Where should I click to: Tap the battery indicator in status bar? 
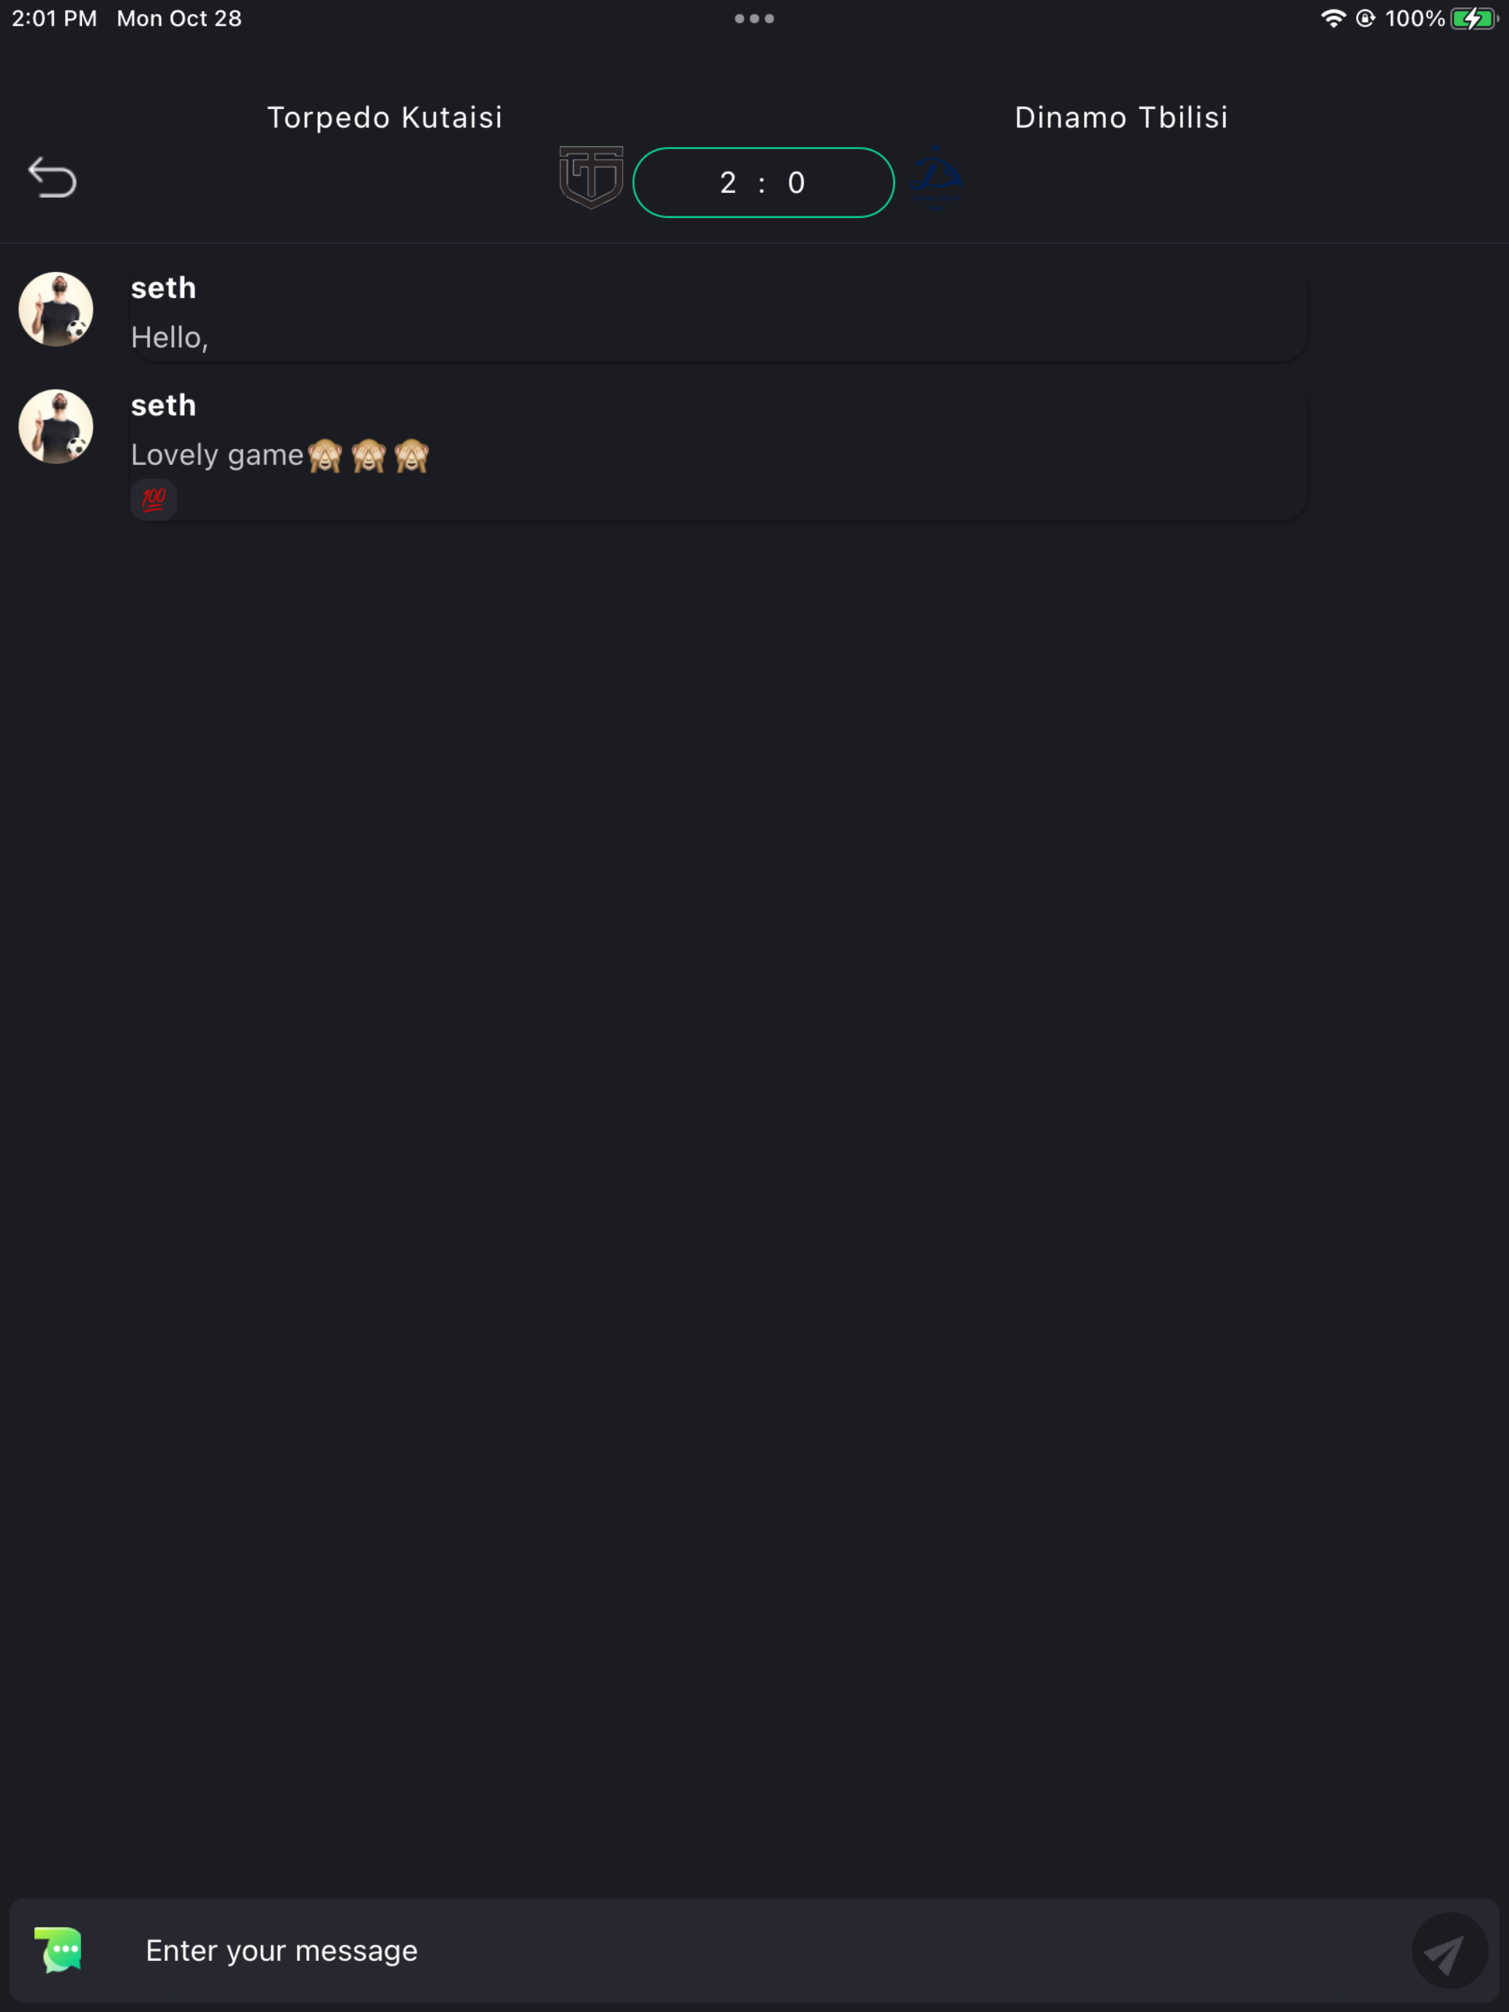(x=1473, y=18)
